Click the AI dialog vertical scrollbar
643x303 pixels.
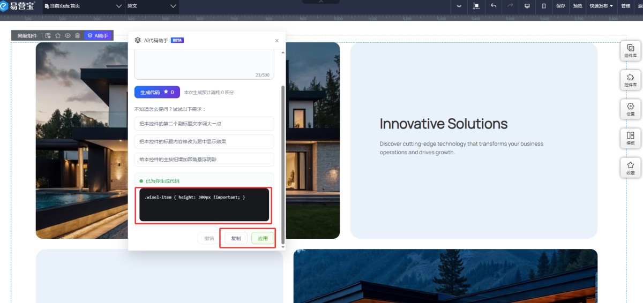pos(283,164)
